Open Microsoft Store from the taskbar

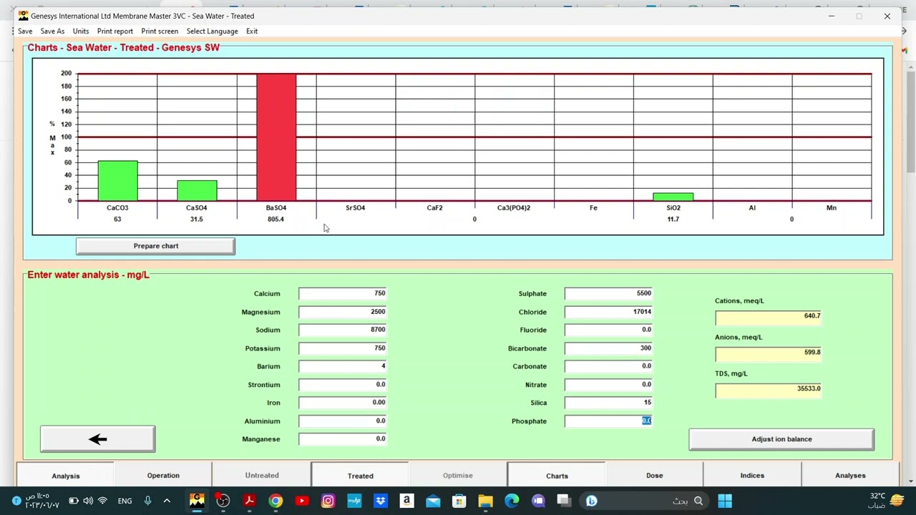tap(459, 501)
